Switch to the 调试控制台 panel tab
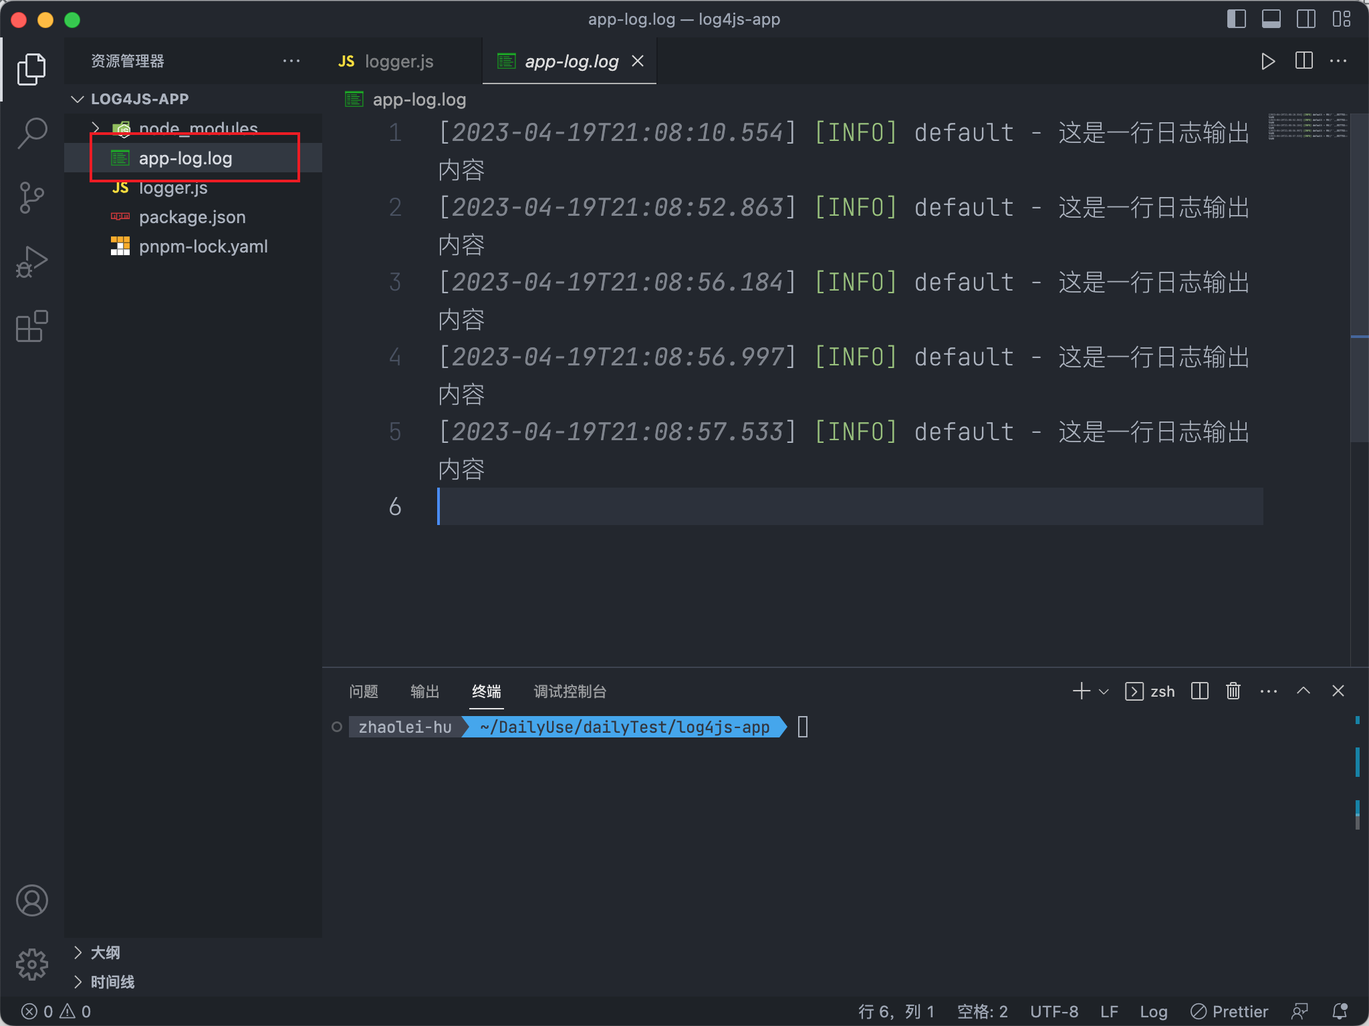The image size is (1369, 1026). click(570, 691)
